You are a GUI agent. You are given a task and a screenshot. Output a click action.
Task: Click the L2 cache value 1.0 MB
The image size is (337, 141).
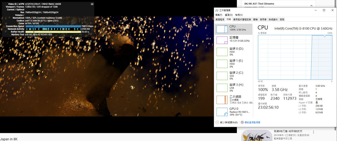click(x=319, y=109)
